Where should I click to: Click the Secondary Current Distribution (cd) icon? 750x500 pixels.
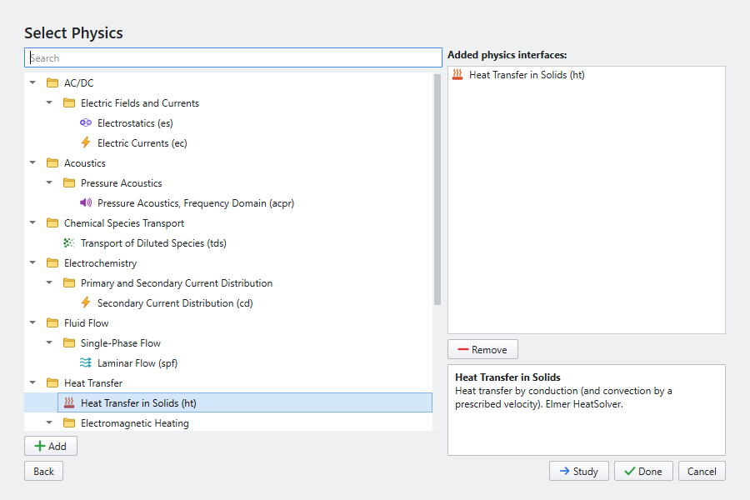coord(86,302)
